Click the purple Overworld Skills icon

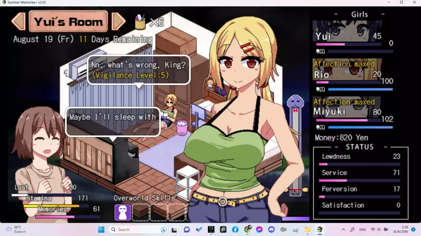coord(122,212)
